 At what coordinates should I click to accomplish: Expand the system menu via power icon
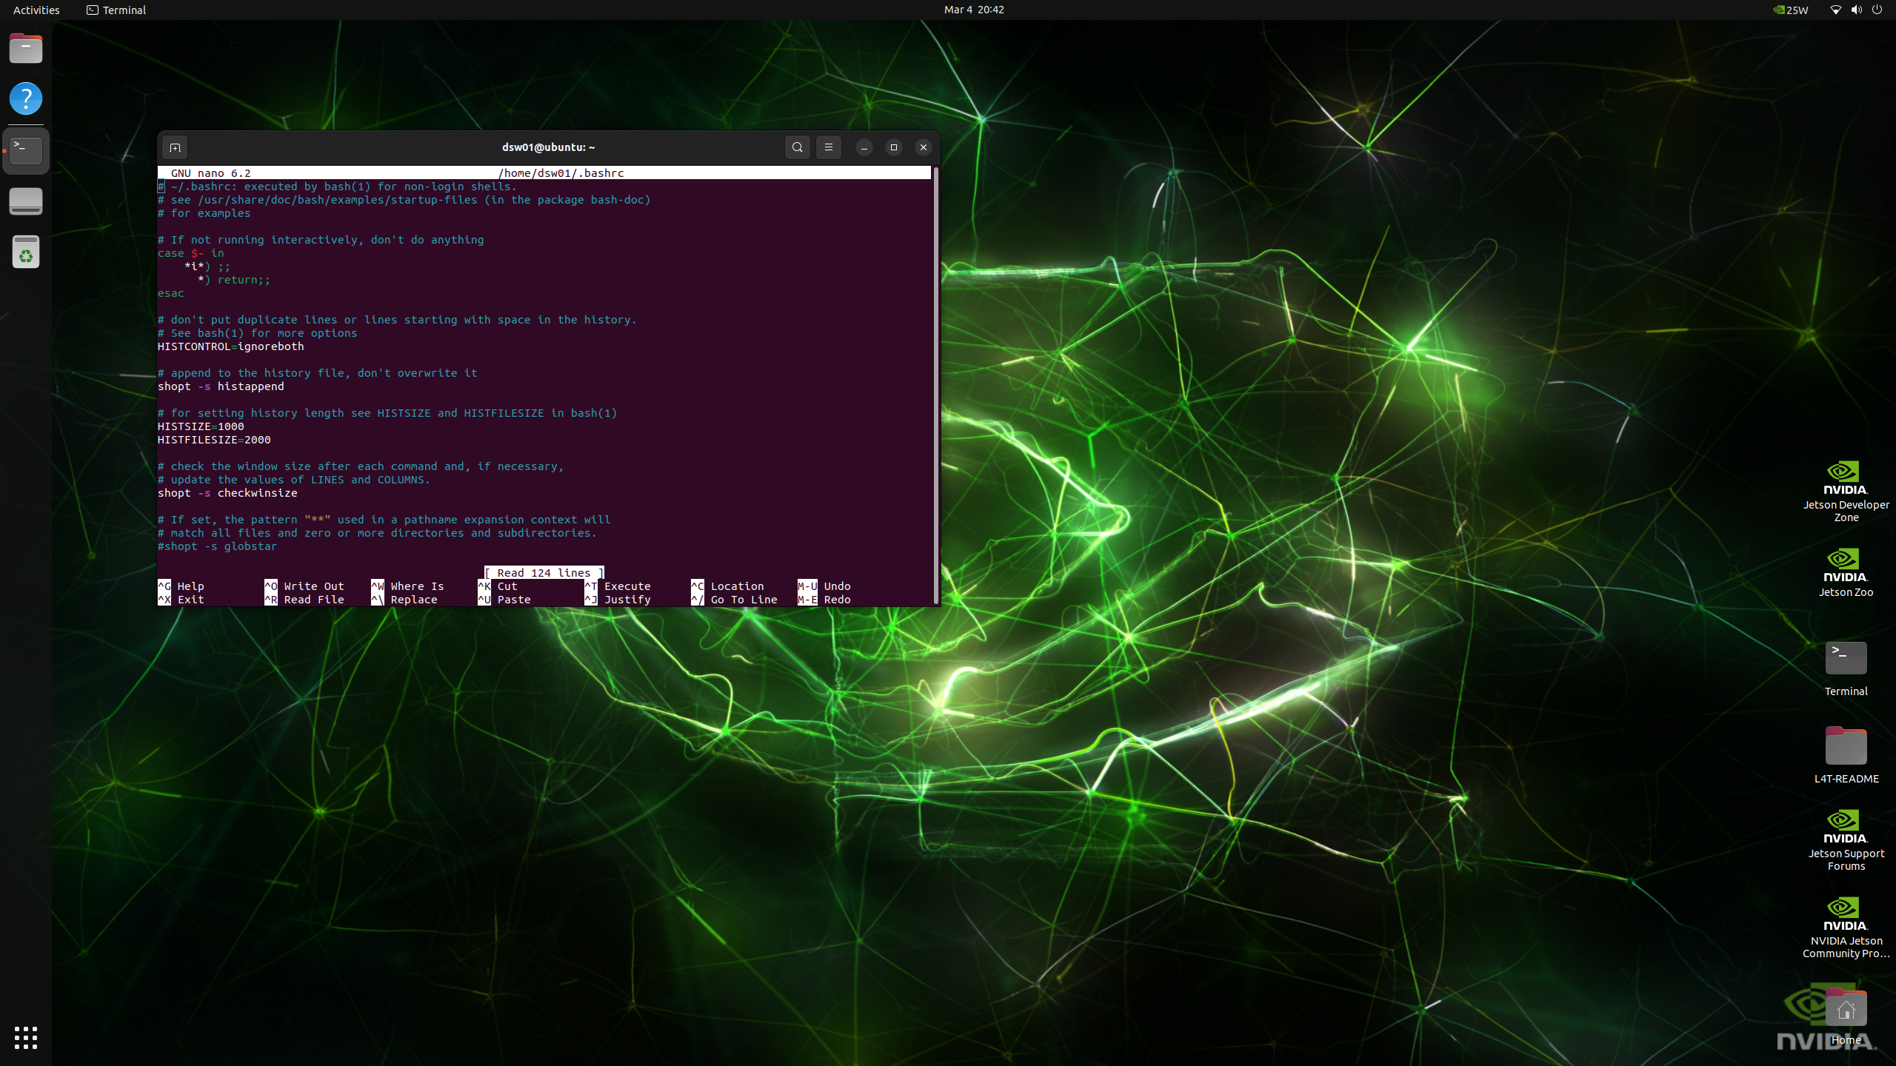point(1877,10)
